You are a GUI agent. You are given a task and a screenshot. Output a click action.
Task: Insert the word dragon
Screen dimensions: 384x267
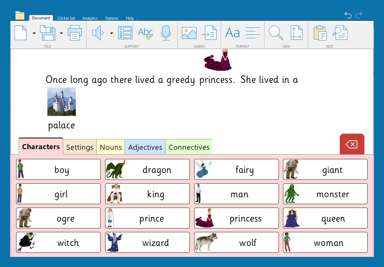click(147, 170)
